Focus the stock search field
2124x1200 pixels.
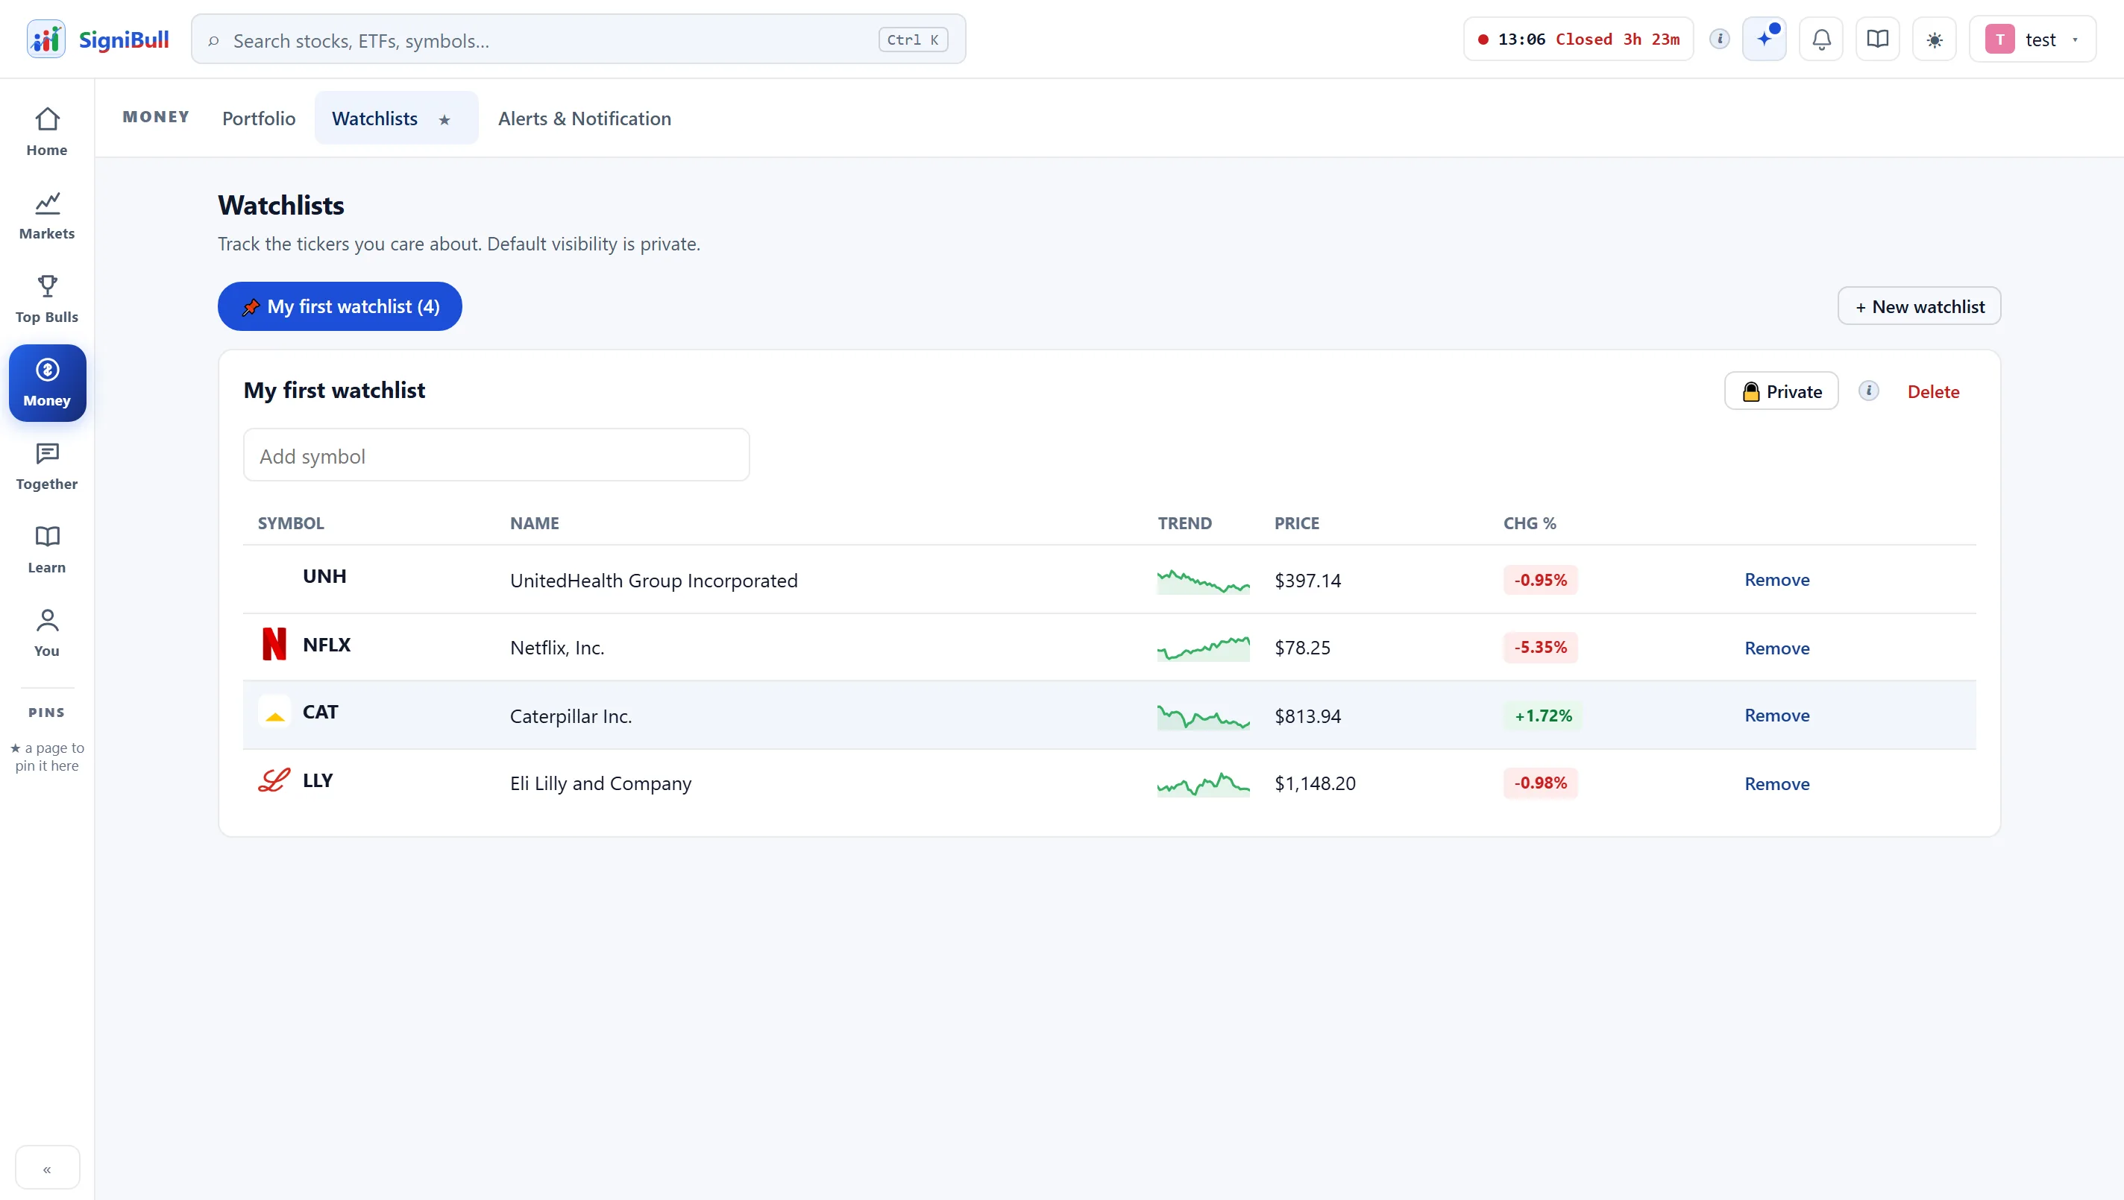(578, 40)
